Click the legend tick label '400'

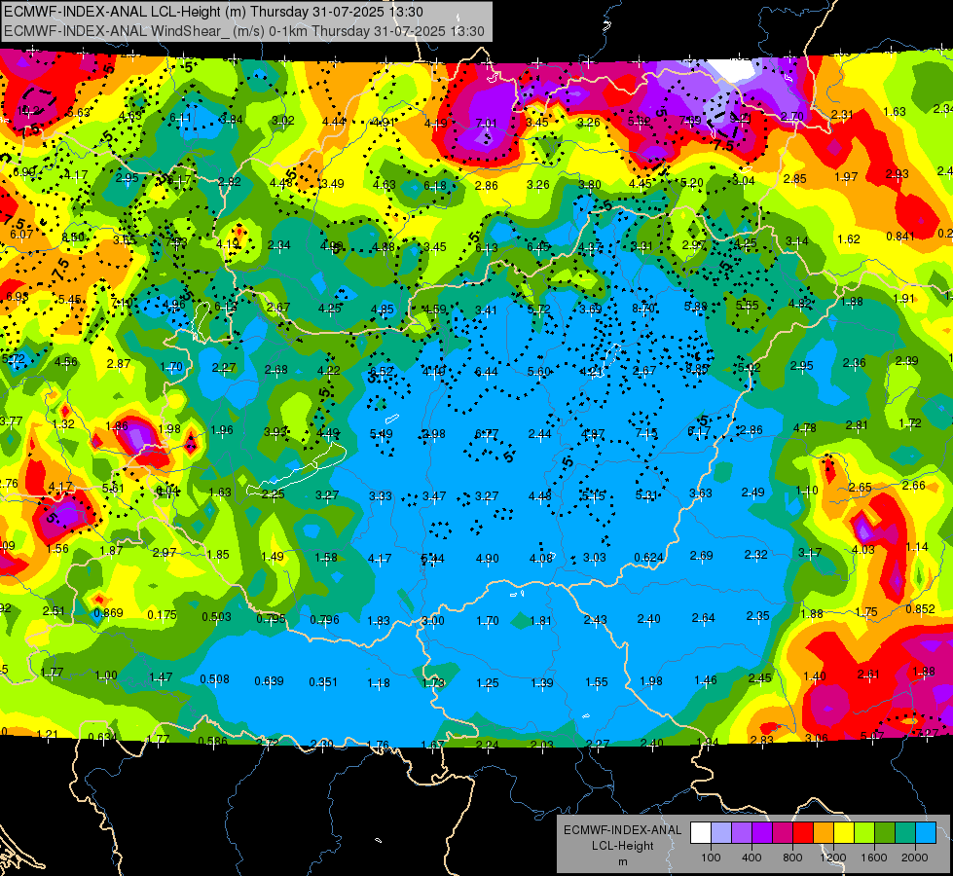coord(751,858)
